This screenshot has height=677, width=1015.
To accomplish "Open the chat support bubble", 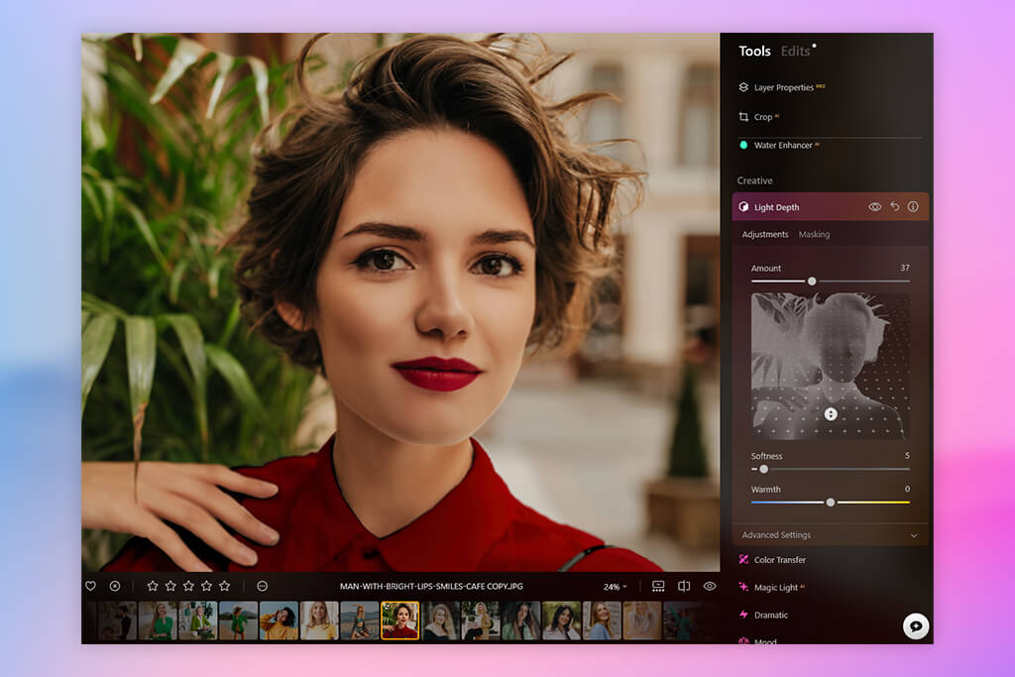I will 915,625.
